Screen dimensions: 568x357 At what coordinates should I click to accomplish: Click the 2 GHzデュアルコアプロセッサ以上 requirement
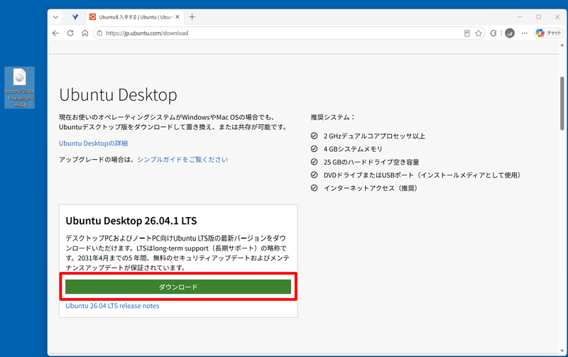click(374, 136)
